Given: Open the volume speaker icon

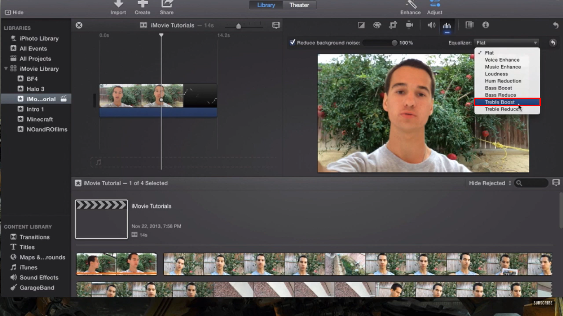Looking at the screenshot, I should [431, 25].
